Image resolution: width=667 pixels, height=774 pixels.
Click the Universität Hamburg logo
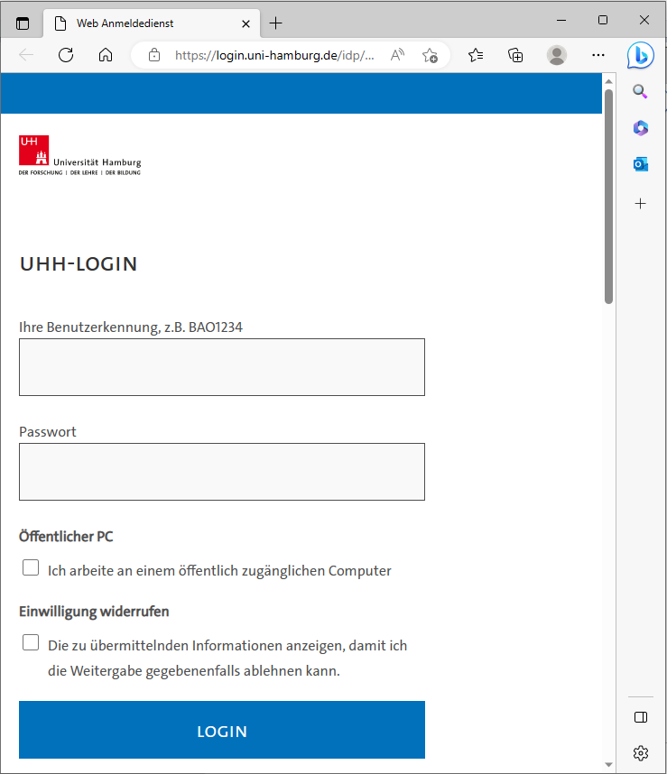pyautogui.click(x=80, y=155)
